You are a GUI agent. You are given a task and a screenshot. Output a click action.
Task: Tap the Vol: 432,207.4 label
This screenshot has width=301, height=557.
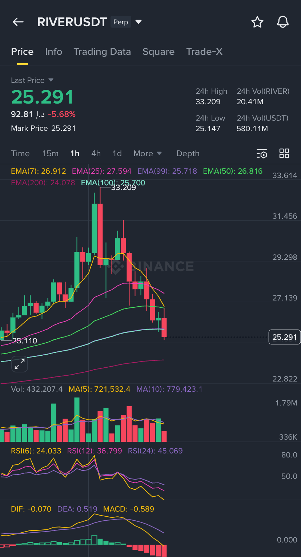coord(37,389)
